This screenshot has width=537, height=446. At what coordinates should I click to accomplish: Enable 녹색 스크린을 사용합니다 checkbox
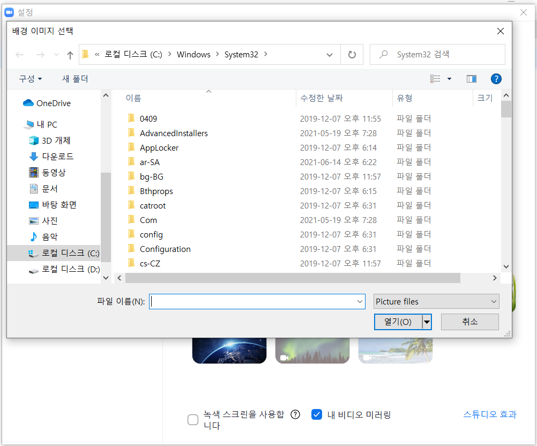tap(193, 420)
